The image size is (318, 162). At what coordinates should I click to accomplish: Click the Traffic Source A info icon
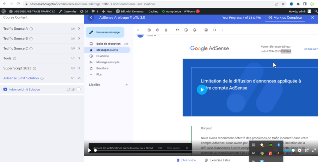(31, 29)
